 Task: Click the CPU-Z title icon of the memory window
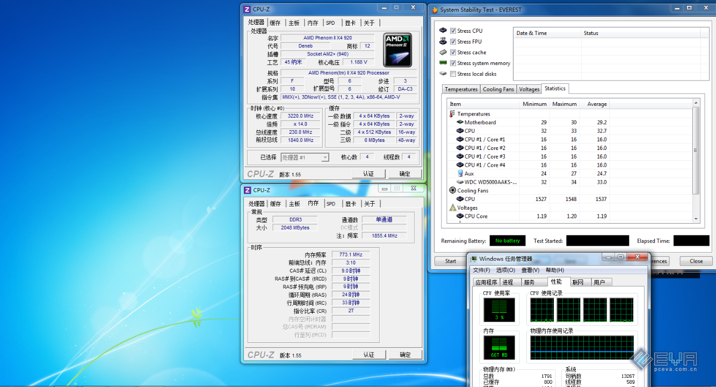[247, 190]
